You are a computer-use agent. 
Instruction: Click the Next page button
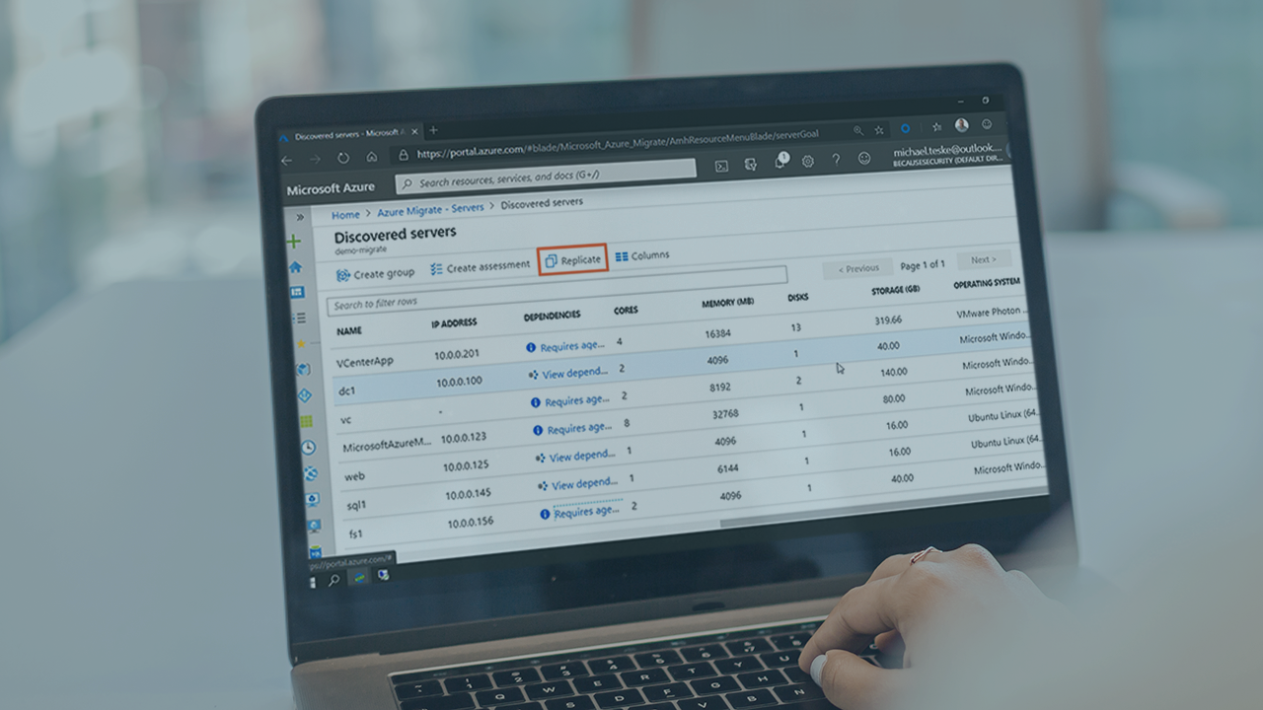point(984,260)
